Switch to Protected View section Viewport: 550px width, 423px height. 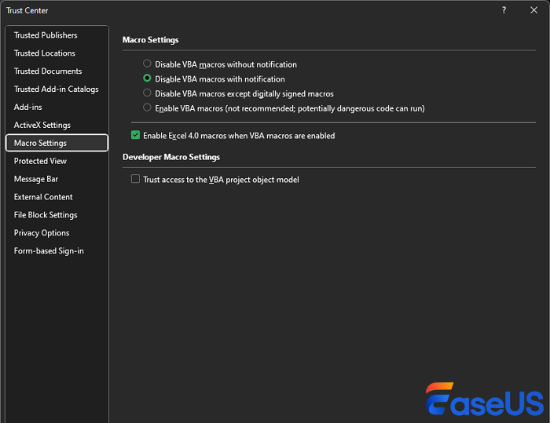[x=41, y=161]
